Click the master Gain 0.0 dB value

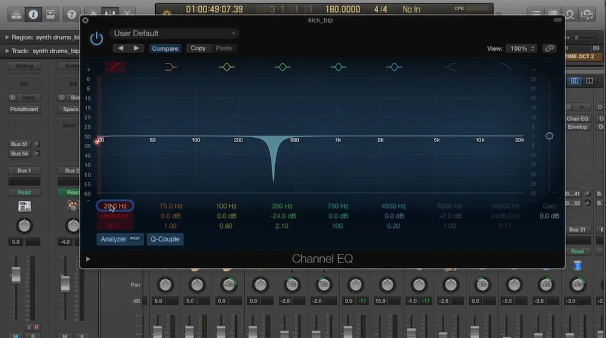click(x=549, y=216)
